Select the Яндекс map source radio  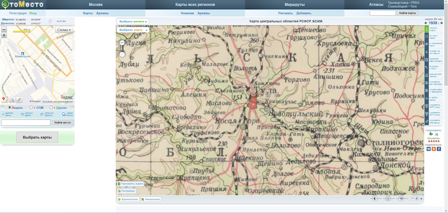(10, 108)
